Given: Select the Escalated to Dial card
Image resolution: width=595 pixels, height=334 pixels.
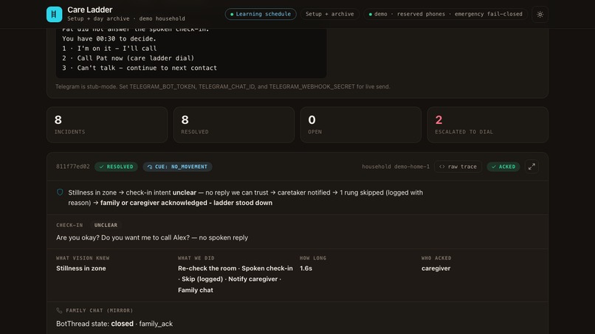Looking at the screenshot, I should tap(488, 125).
